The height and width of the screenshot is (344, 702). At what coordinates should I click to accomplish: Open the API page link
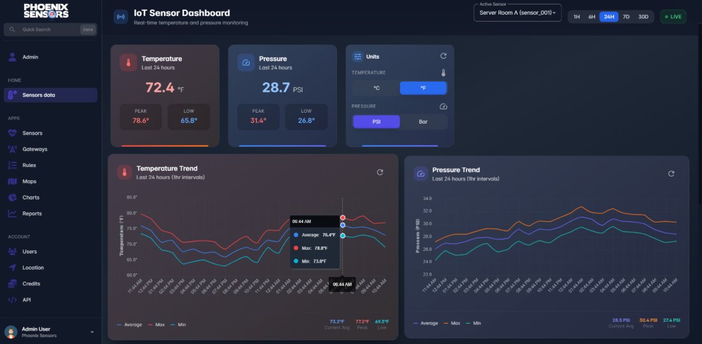tap(50, 300)
